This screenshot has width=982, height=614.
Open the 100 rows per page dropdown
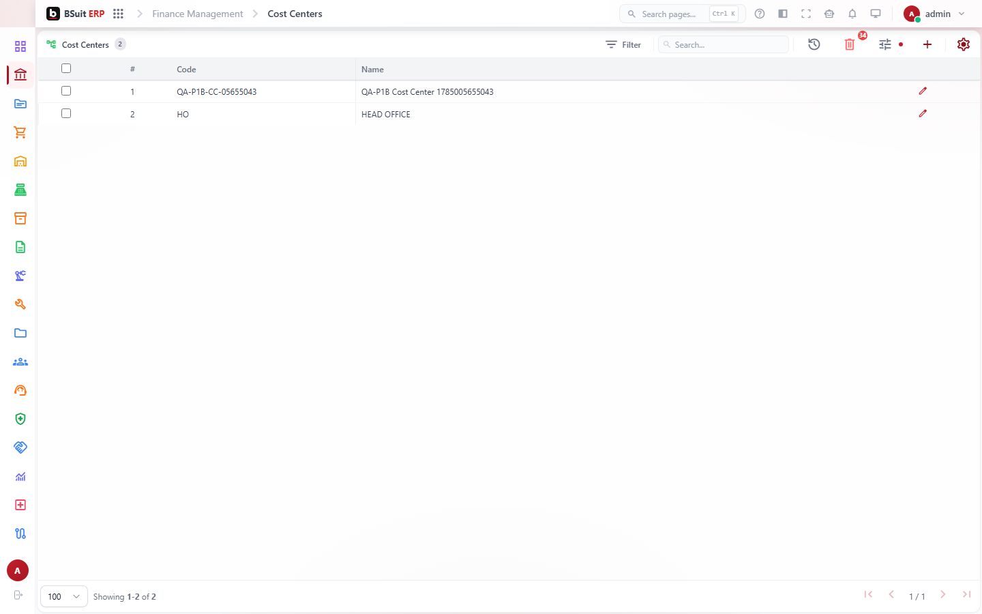point(63,596)
